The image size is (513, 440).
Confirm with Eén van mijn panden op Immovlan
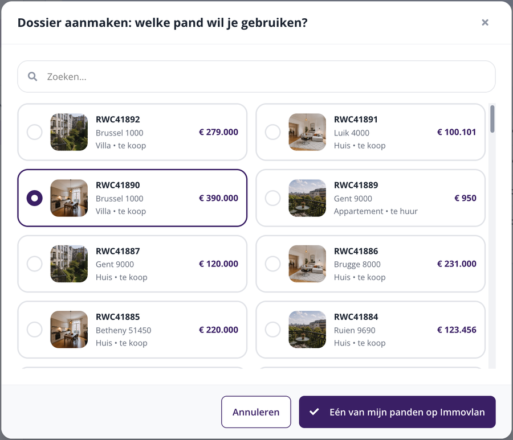397,412
